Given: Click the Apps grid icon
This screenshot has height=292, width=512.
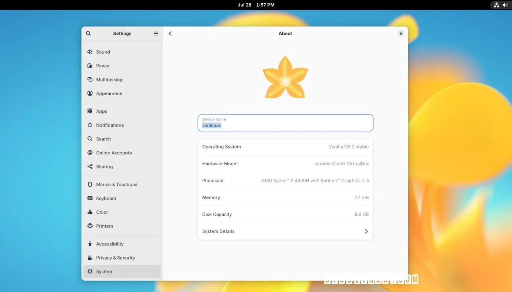Looking at the screenshot, I should pos(90,111).
